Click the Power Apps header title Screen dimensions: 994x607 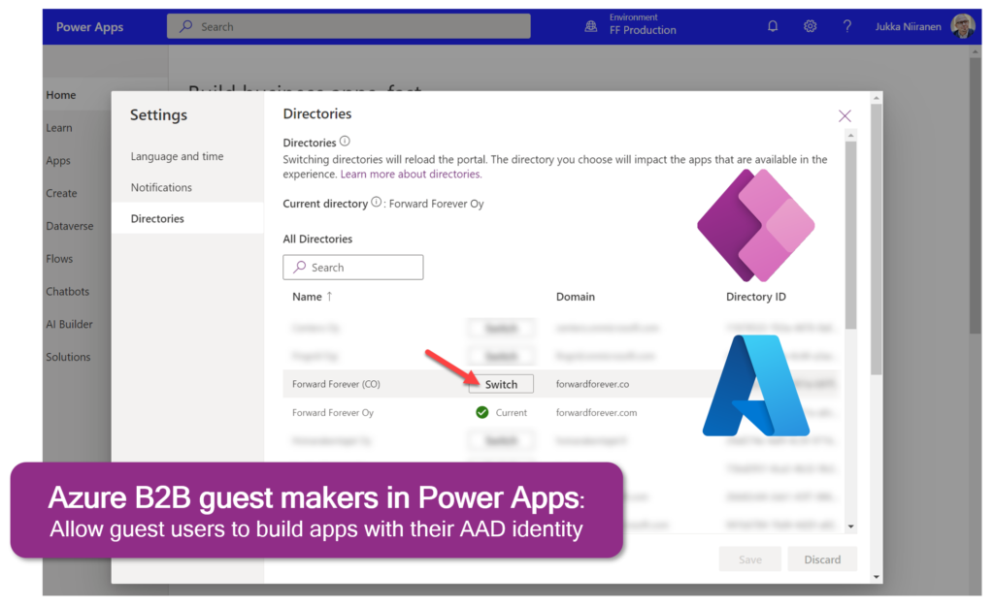(x=89, y=26)
